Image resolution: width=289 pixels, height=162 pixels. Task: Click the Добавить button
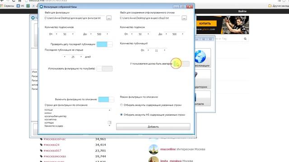click(x=153, y=127)
